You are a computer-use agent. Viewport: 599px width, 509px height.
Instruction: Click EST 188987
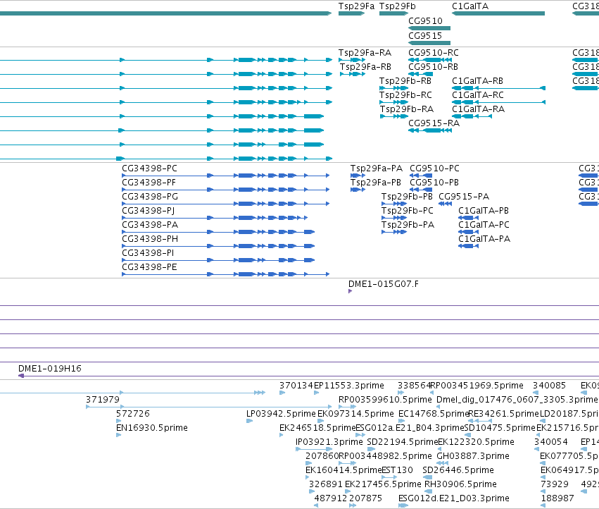tap(557, 499)
